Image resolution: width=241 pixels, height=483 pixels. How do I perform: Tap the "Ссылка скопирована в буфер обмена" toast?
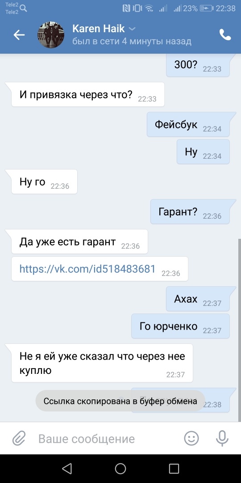(x=120, y=401)
